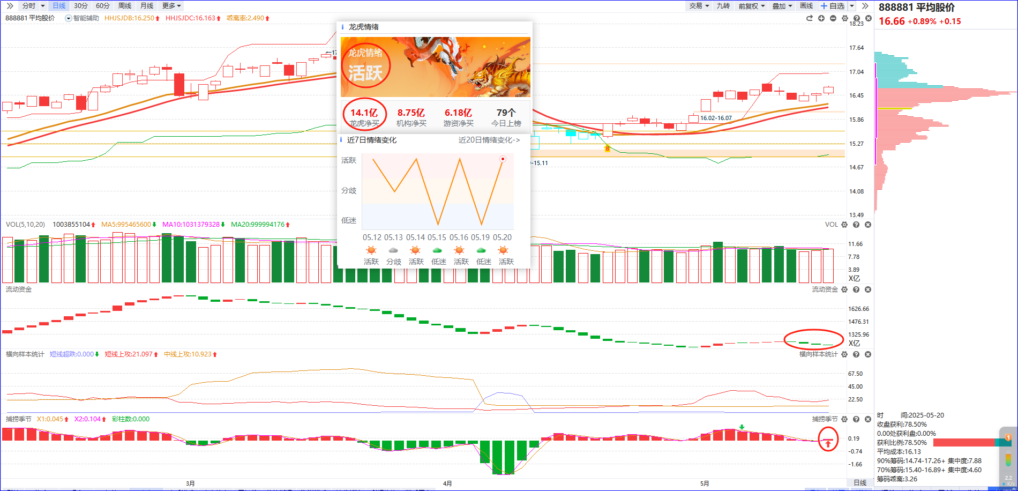1018x491 pixels.
Task: Click the 流动资金 label on the right
Action: pyautogui.click(x=825, y=289)
